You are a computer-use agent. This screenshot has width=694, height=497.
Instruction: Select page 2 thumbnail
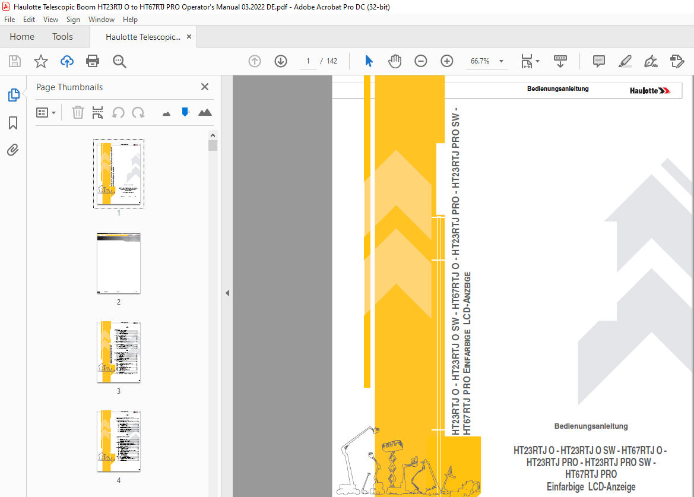tap(119, 263)
